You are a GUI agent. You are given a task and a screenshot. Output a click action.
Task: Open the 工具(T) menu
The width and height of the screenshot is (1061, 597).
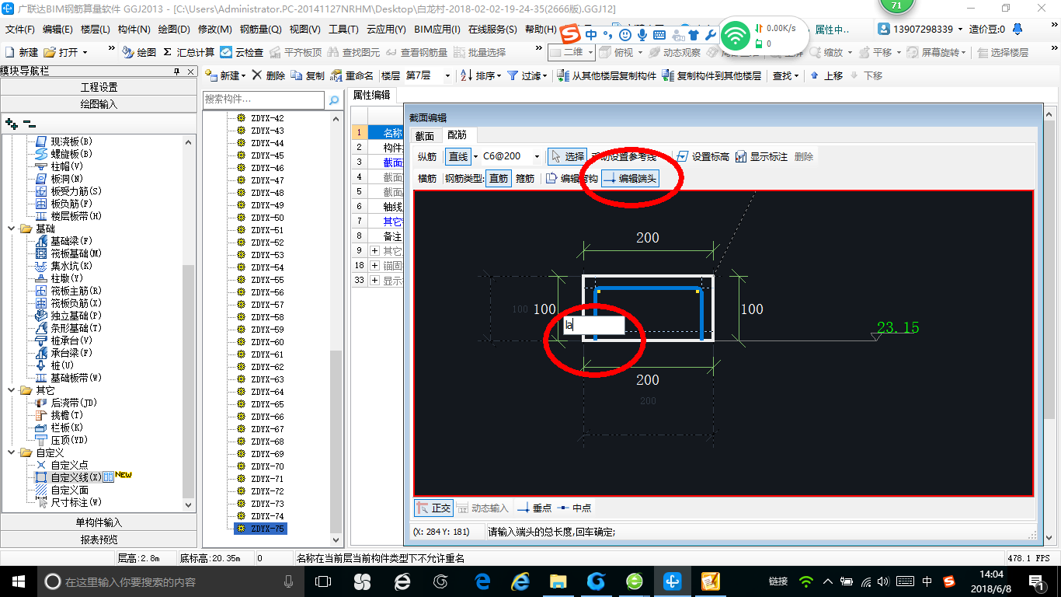(x=343, y=30)
